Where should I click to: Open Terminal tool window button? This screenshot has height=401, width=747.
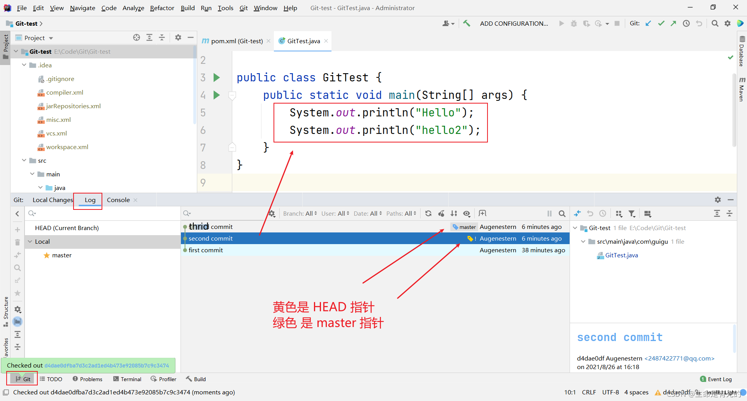point(127,379)
